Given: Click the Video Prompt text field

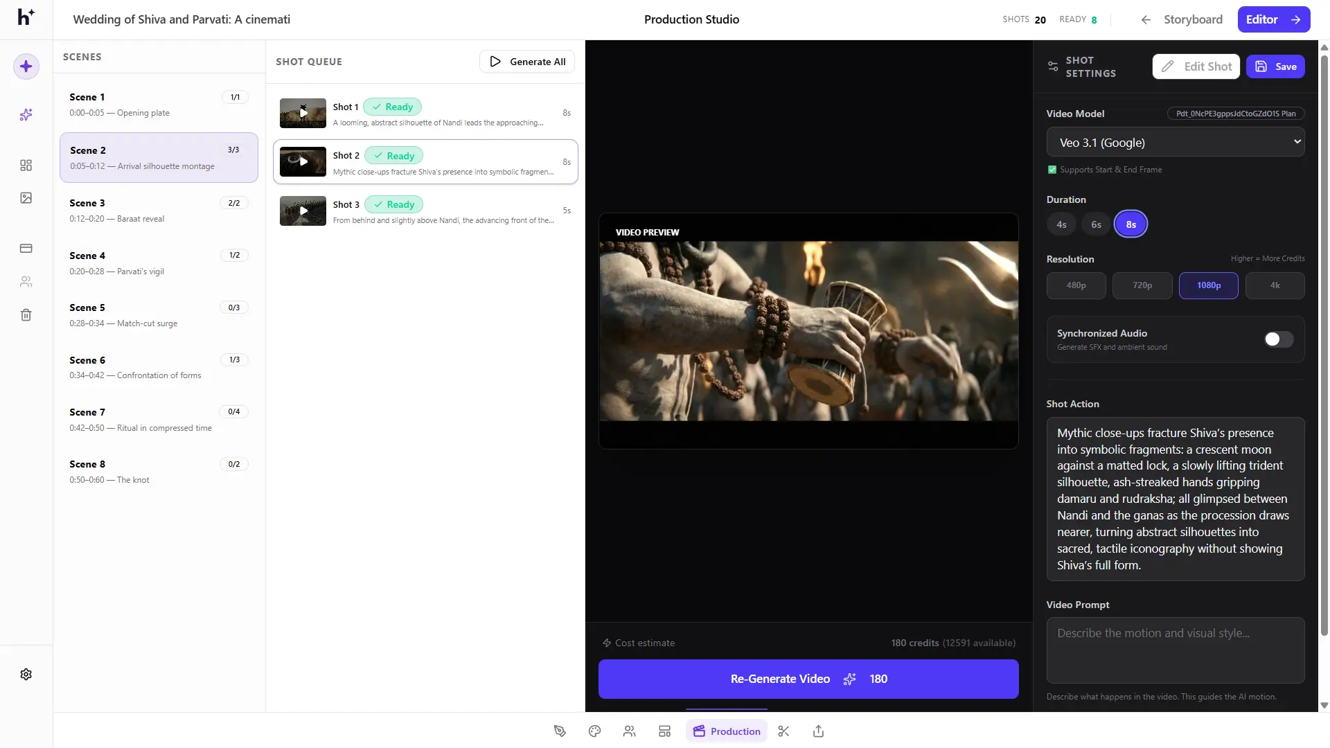Looking at the screenshot, I should (x=1175, y=650).
